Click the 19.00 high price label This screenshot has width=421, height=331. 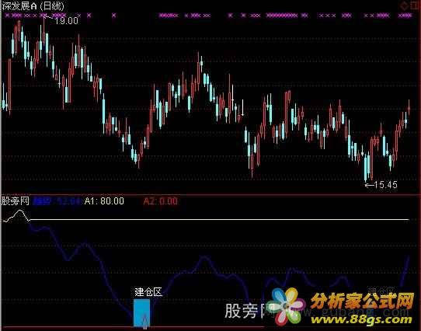pyautogui.click(x=67, y=21)
